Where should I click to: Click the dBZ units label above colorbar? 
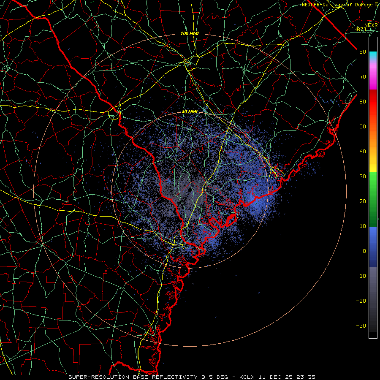pos(359,30)
